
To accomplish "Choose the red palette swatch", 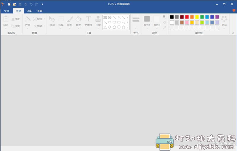I will pos(187,17).
